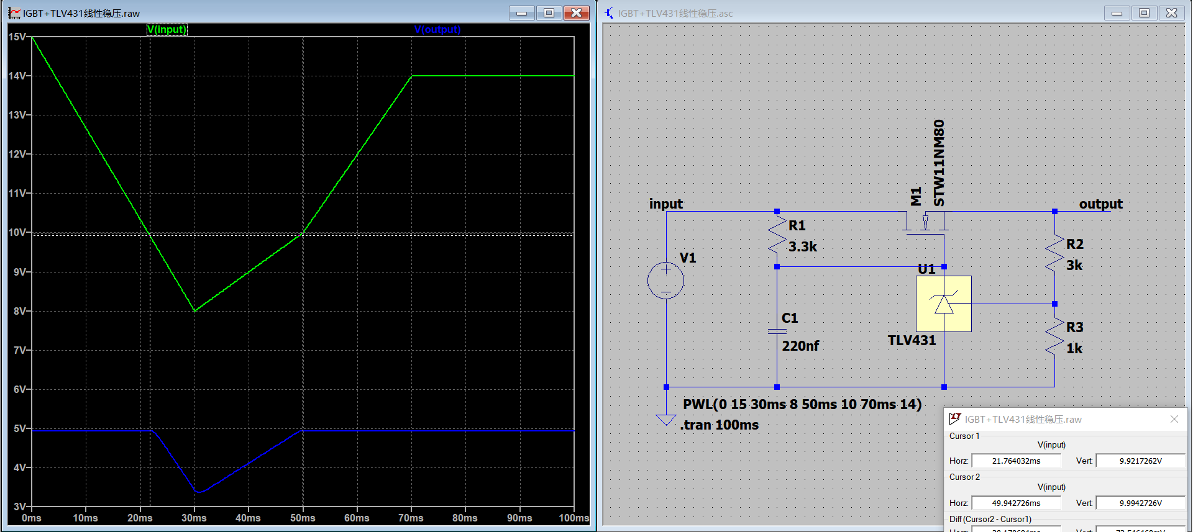Screen dimensions: 1193x532
Task: Minimize the .asc schematic window
Action: point(1117,13)
